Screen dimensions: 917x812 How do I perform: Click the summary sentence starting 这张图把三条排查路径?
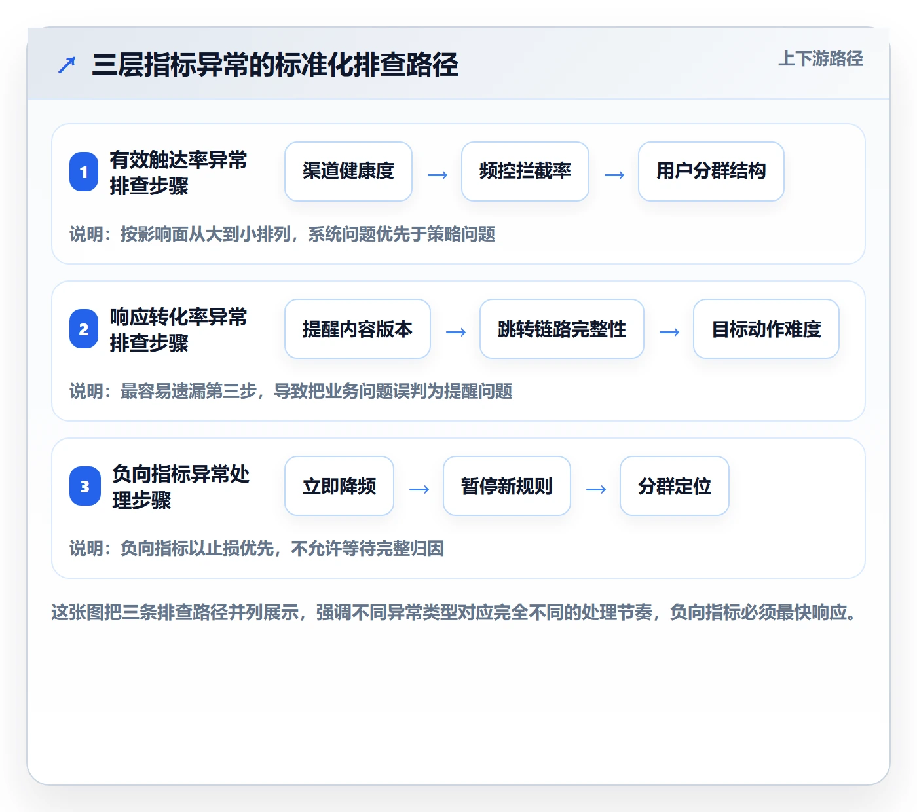453,612
